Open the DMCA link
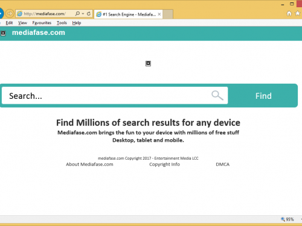 (x=222, y=165)
